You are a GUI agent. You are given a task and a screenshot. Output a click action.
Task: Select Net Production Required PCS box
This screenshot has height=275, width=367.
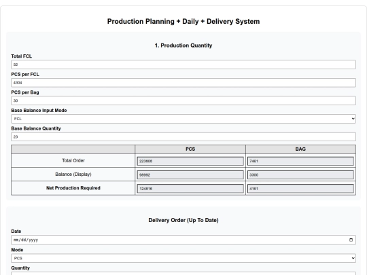190,189
